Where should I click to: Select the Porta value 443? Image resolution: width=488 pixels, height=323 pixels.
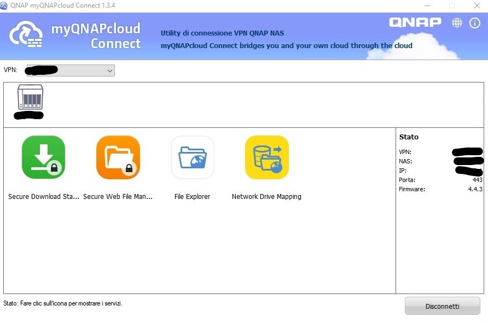tap(477, 180)
